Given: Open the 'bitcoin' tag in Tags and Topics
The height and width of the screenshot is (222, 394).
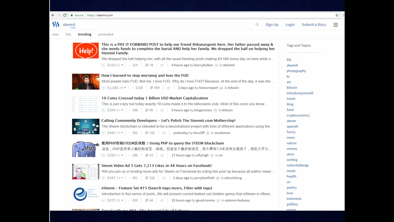Looking at the screenshot, I should coord(292,88).
